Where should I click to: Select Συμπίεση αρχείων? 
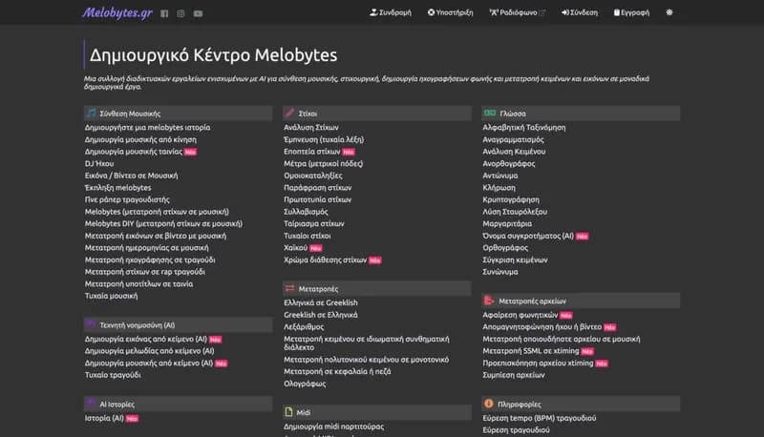tap(514, 375)
